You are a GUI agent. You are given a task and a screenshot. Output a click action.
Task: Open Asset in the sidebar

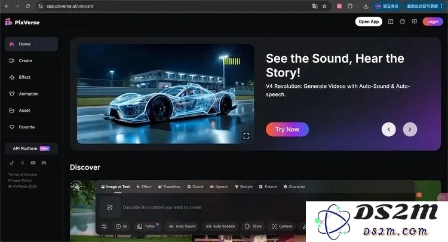[32, 111]
